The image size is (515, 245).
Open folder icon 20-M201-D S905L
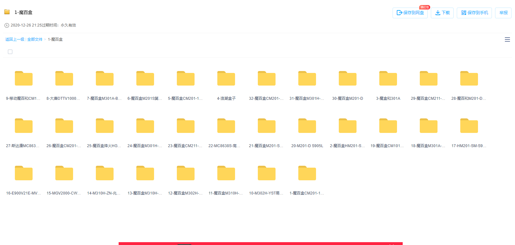(307, 126)
